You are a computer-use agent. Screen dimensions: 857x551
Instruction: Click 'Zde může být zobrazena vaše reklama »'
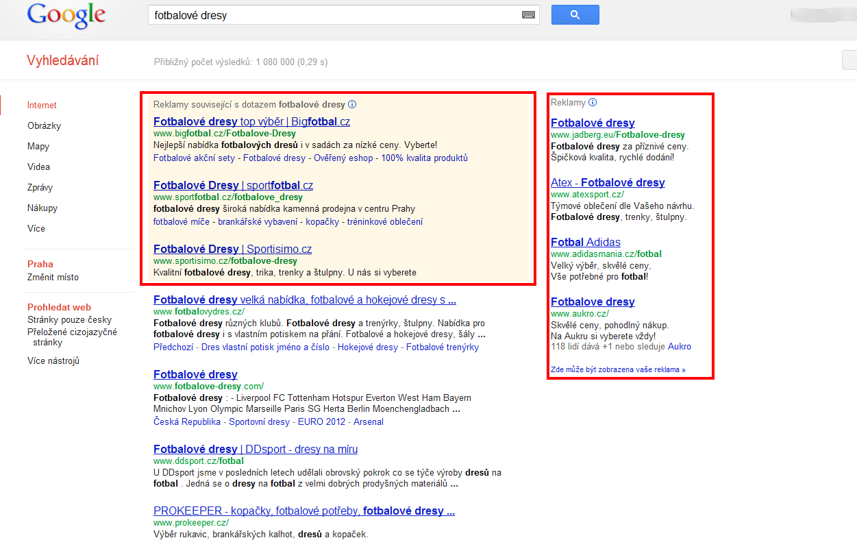point(618,370)
